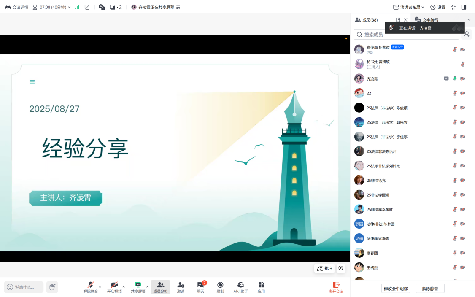Toggle 开启视频 camera button

pos(114,285)
